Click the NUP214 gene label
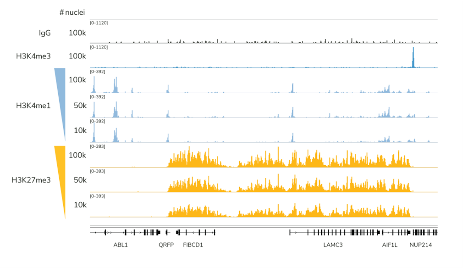Image resolution: width=463 pixels, height=268 pixels. (420, 245)
